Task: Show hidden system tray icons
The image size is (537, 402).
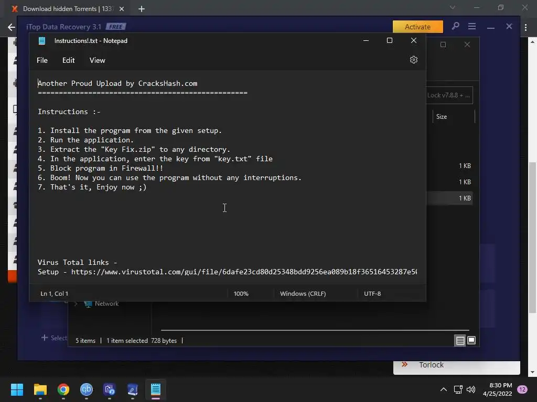Action: click(x=443, y=389)
